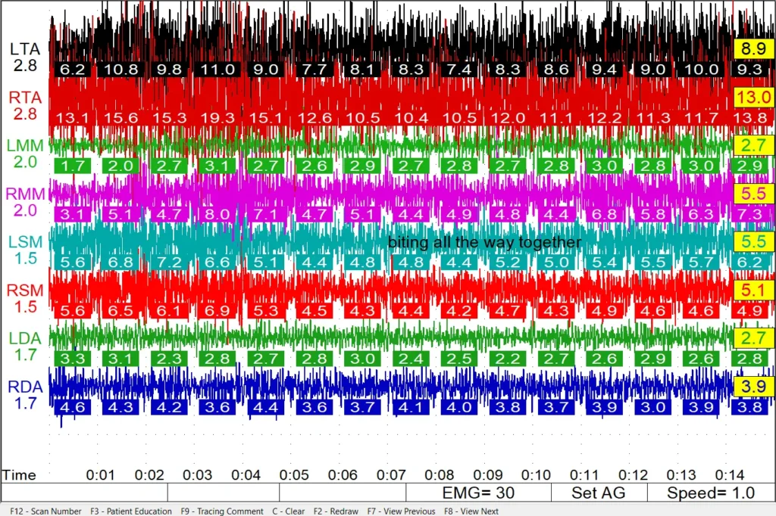
Task: Select the LTA channel label
Action: (x=25, y=49)
